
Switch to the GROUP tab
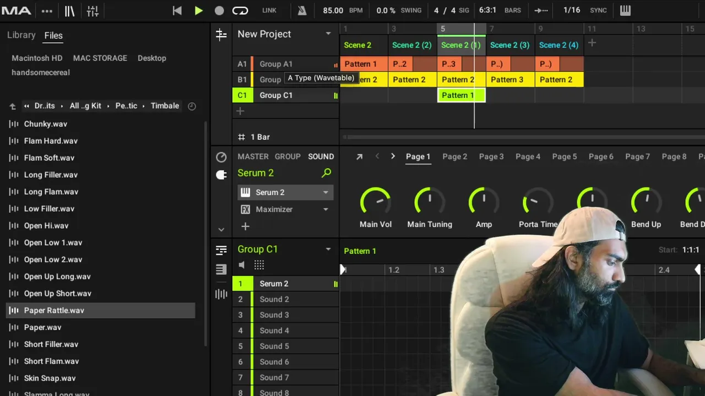288,156
